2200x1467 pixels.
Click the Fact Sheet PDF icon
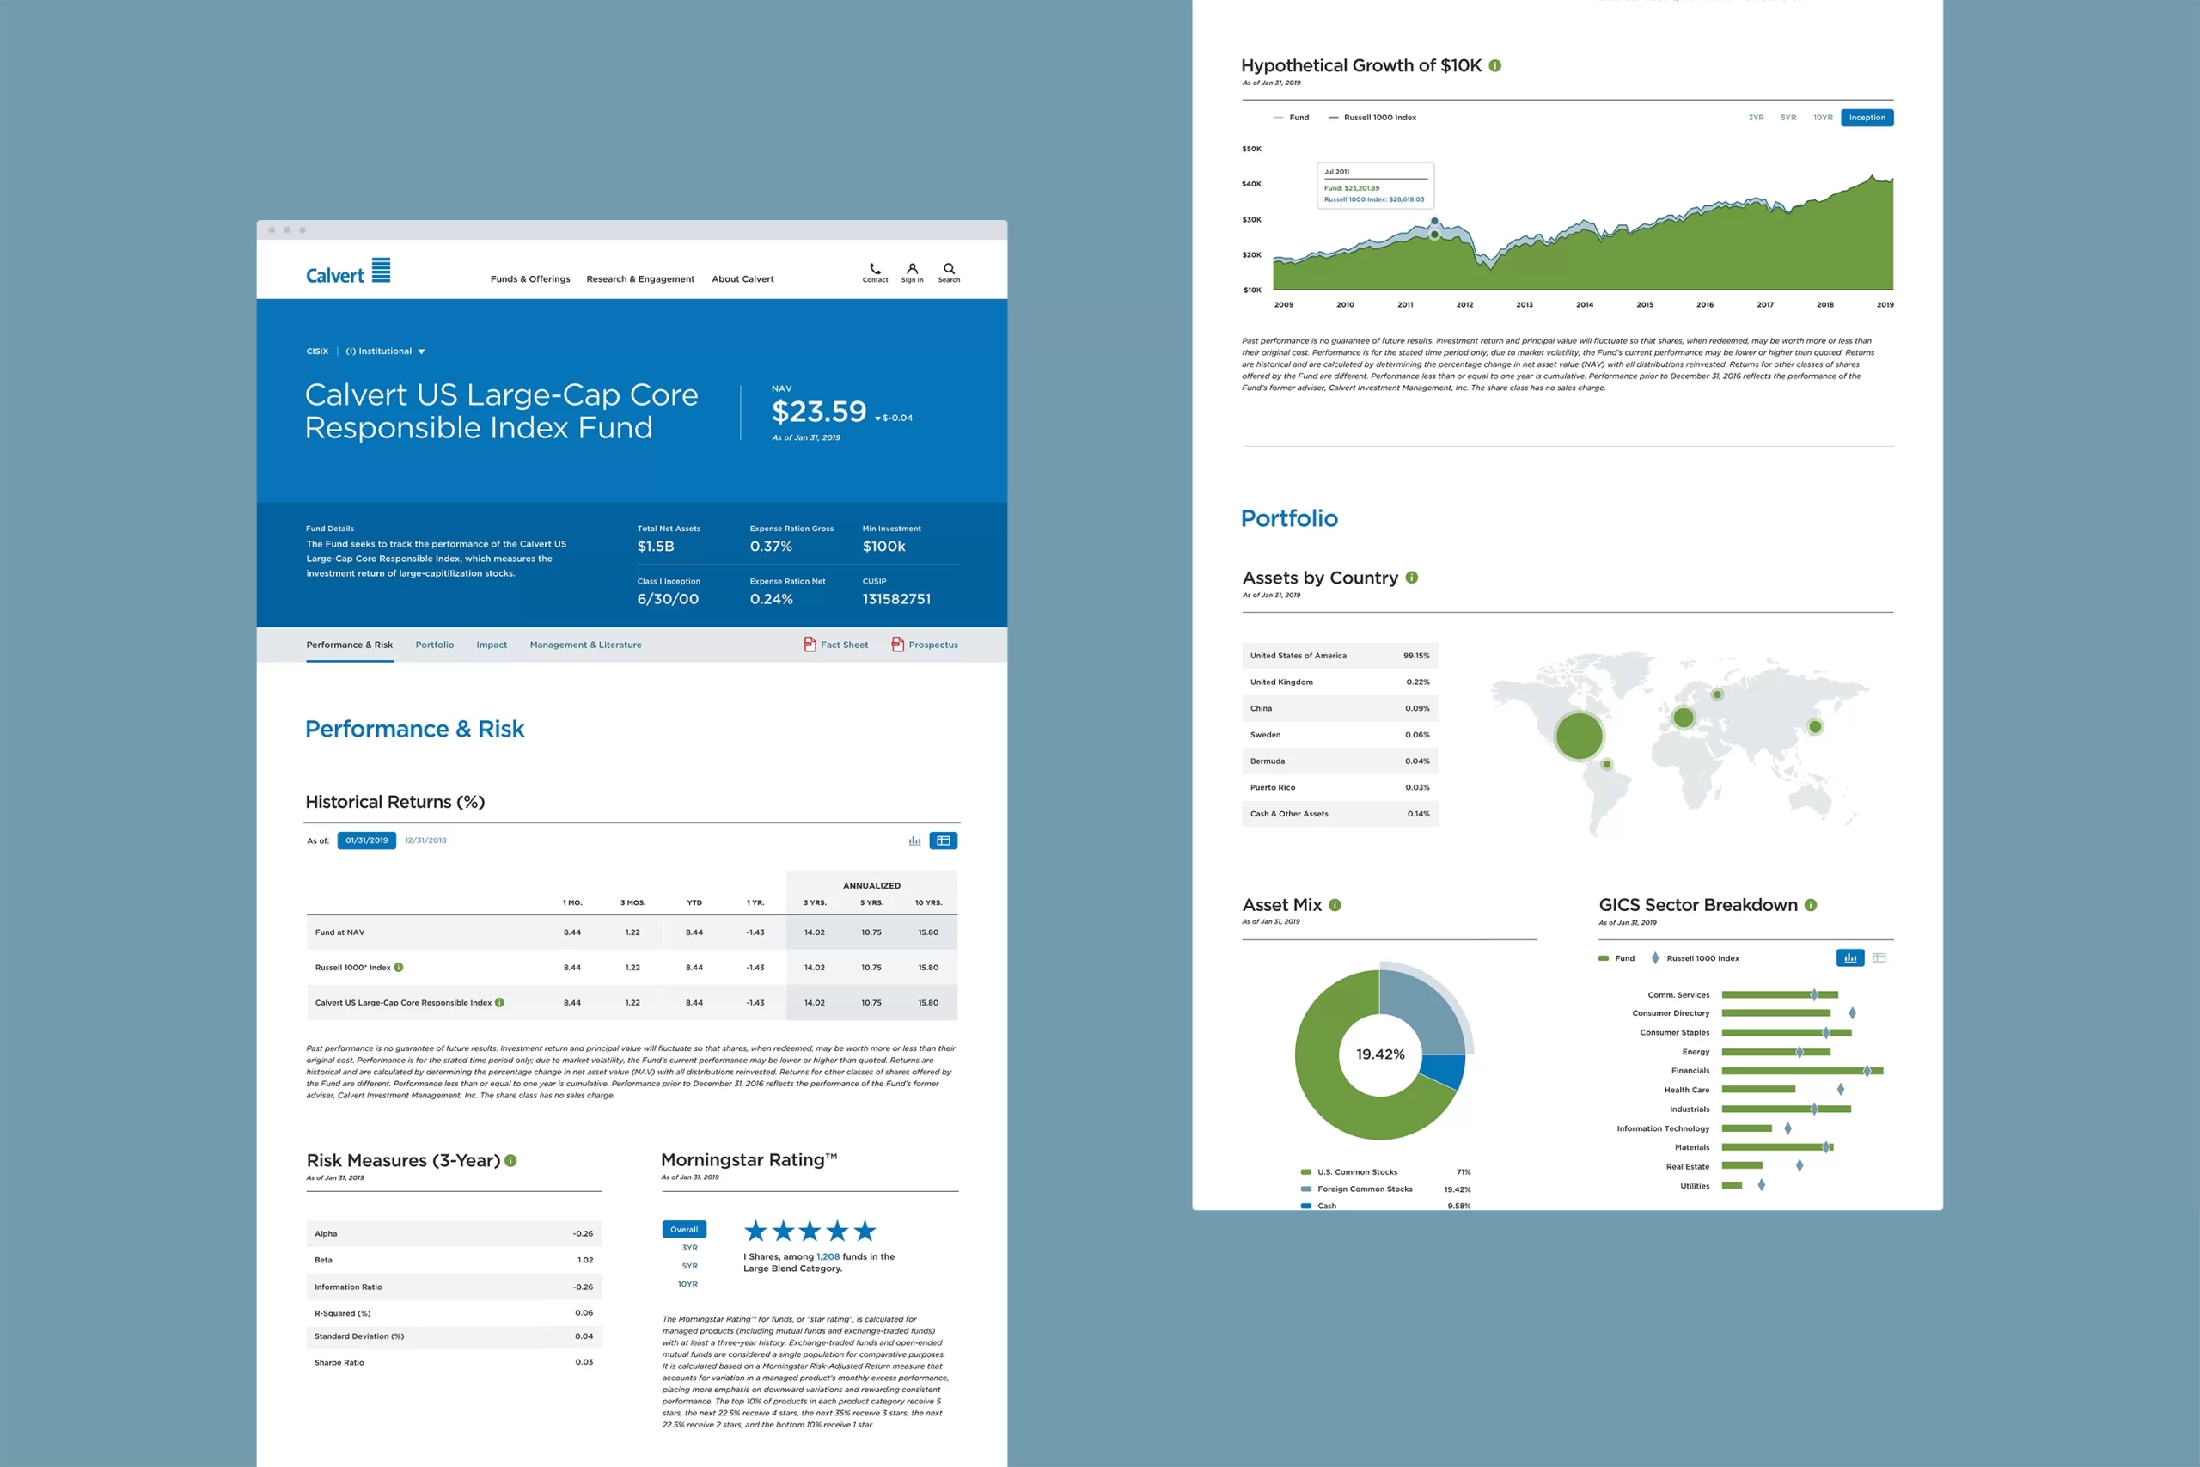pos(810,645)
